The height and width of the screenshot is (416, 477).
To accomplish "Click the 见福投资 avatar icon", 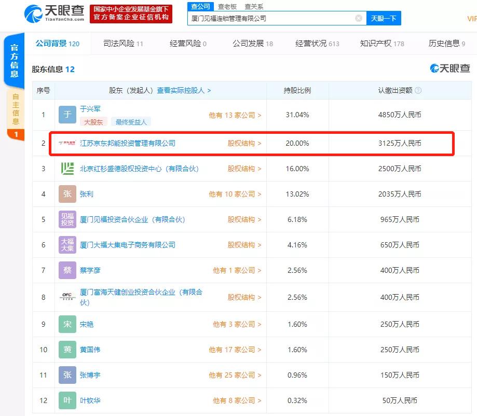I will point(67,219).
